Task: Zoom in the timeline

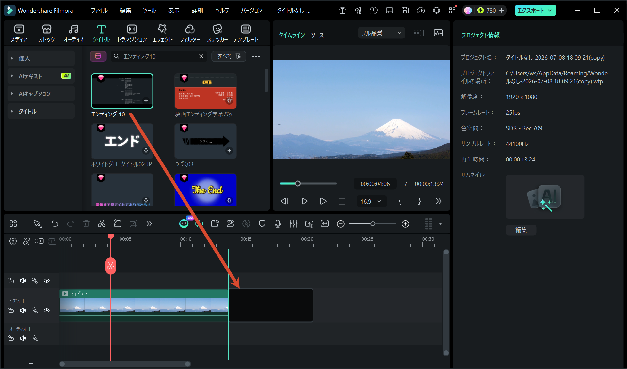Action: (405, 224)
